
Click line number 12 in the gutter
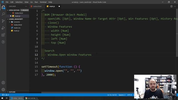pos(36,55)
